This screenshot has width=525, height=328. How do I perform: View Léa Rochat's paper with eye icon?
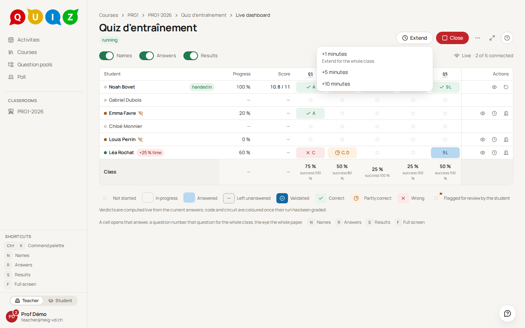[483, 153]
